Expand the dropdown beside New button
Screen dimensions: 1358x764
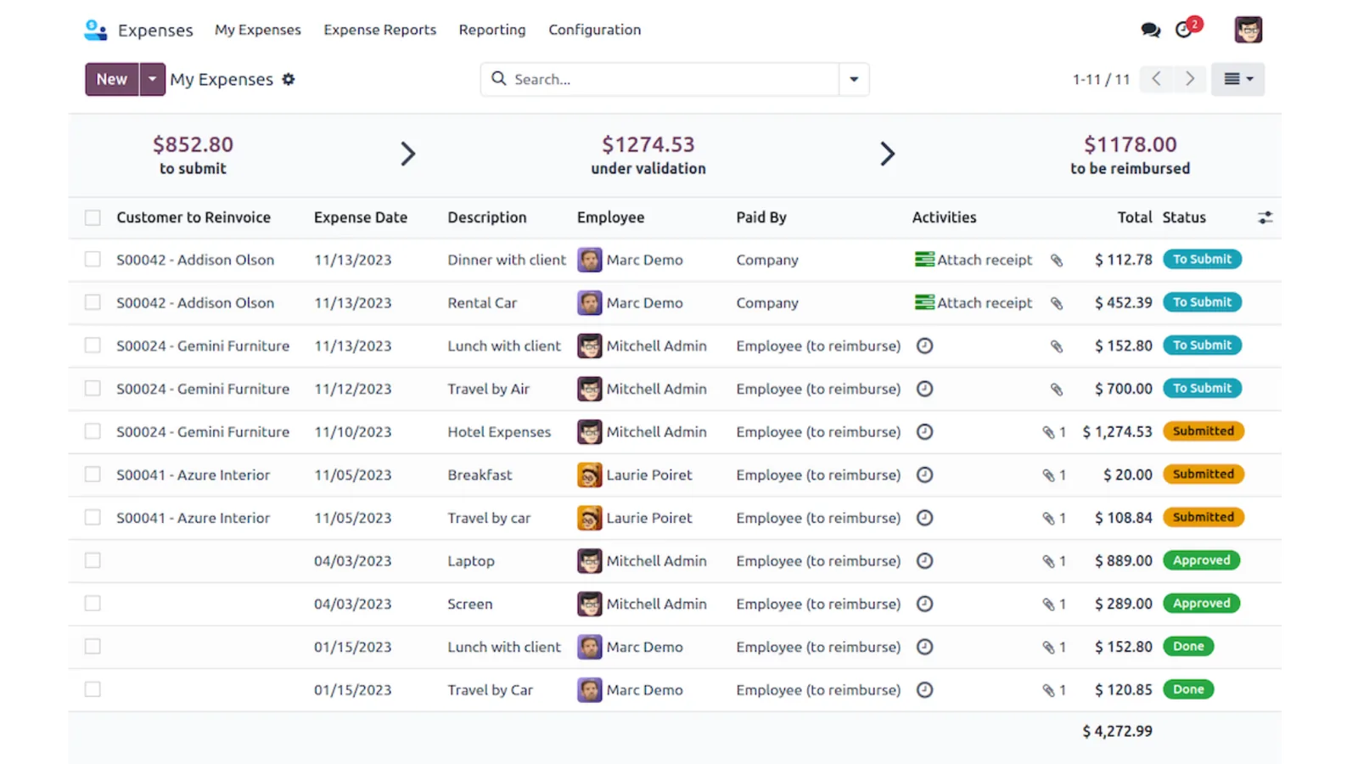[152, 79]
